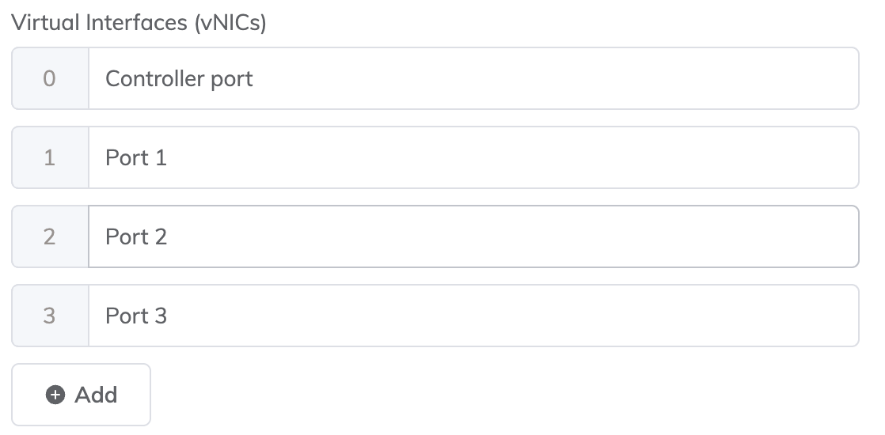Click into the Port 2 field
Screen dimensions: 885x435
[x=473, y=236]
